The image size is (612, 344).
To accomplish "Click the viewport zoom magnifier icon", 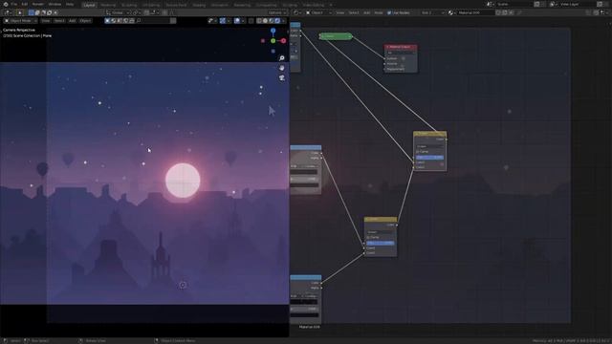I will pos(282,58).
